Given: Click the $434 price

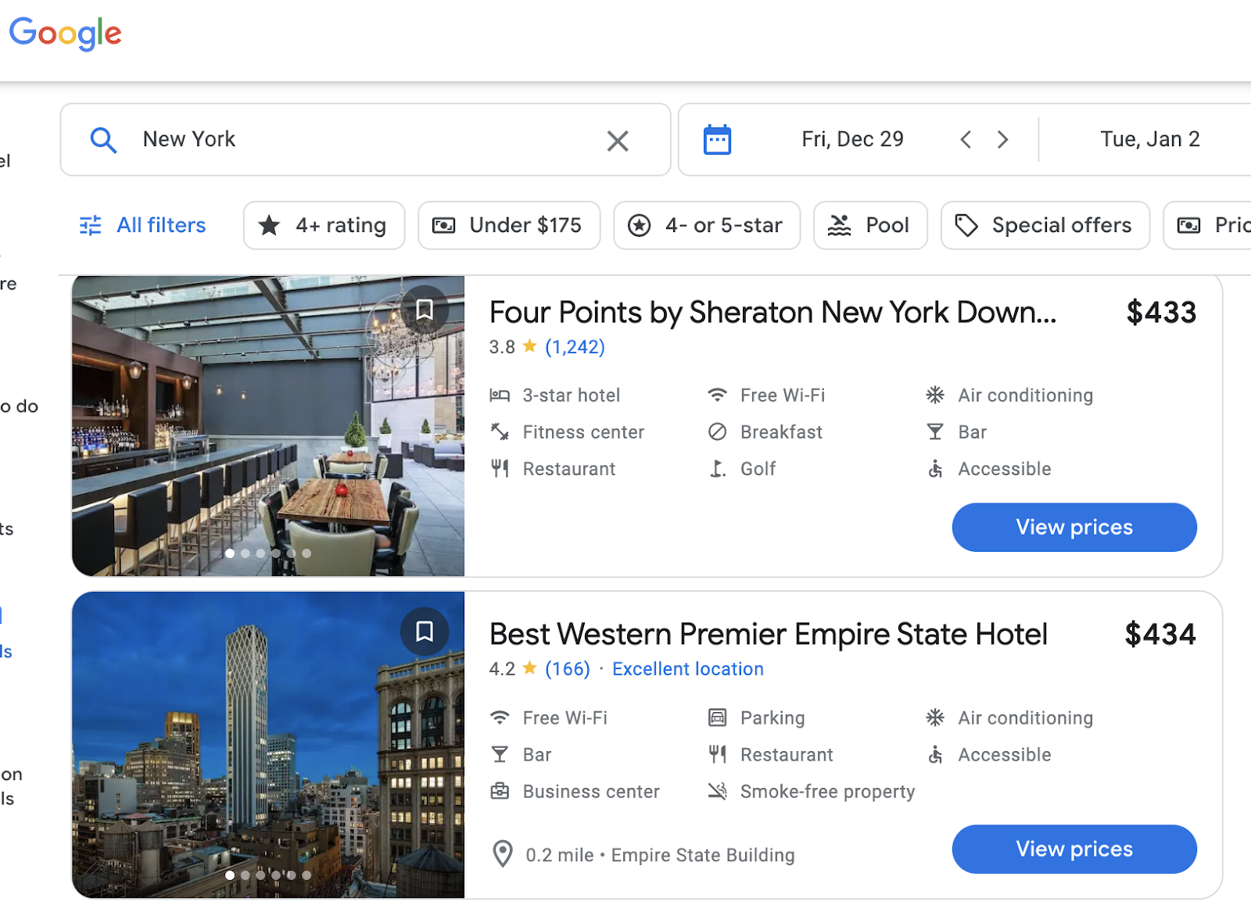Looking at the screenshot, I should click(1160, 635).
